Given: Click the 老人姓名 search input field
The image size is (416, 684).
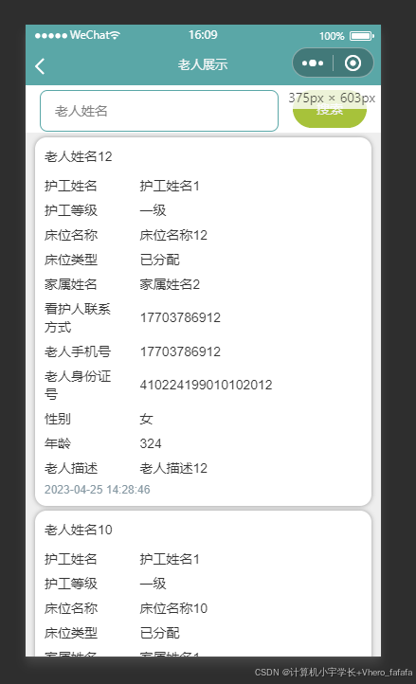Looking at the screenshot, I should [x=159, y=111].
